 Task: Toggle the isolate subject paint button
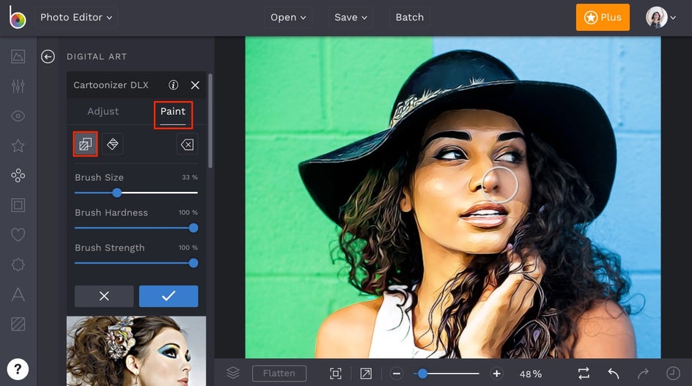click(x=113, y=144)
